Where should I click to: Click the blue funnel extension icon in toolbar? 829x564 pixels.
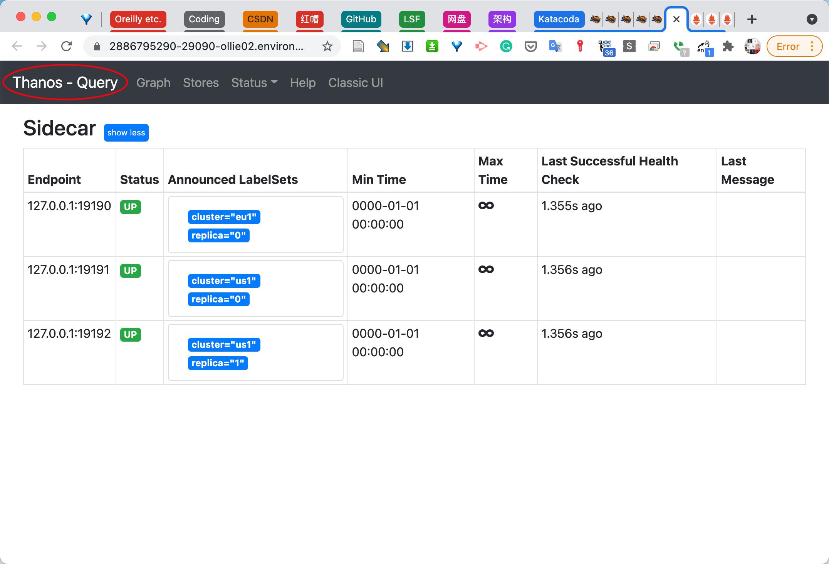pyautogui.click(x=457, y=47)
